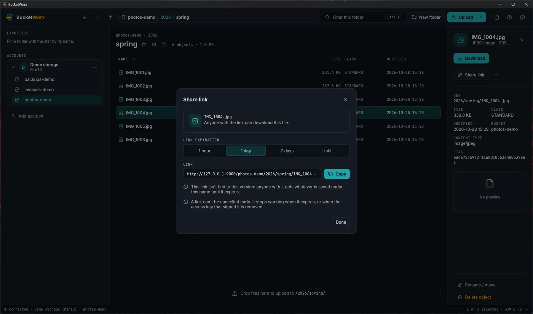Open the Upload dropdown arrow
Viewport: 533px width, 314px height.
click(x=482, y=17)
